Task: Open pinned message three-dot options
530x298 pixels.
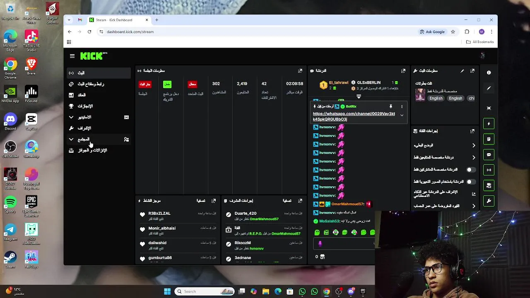Action: pyautogui.click(x=402, y=106)
